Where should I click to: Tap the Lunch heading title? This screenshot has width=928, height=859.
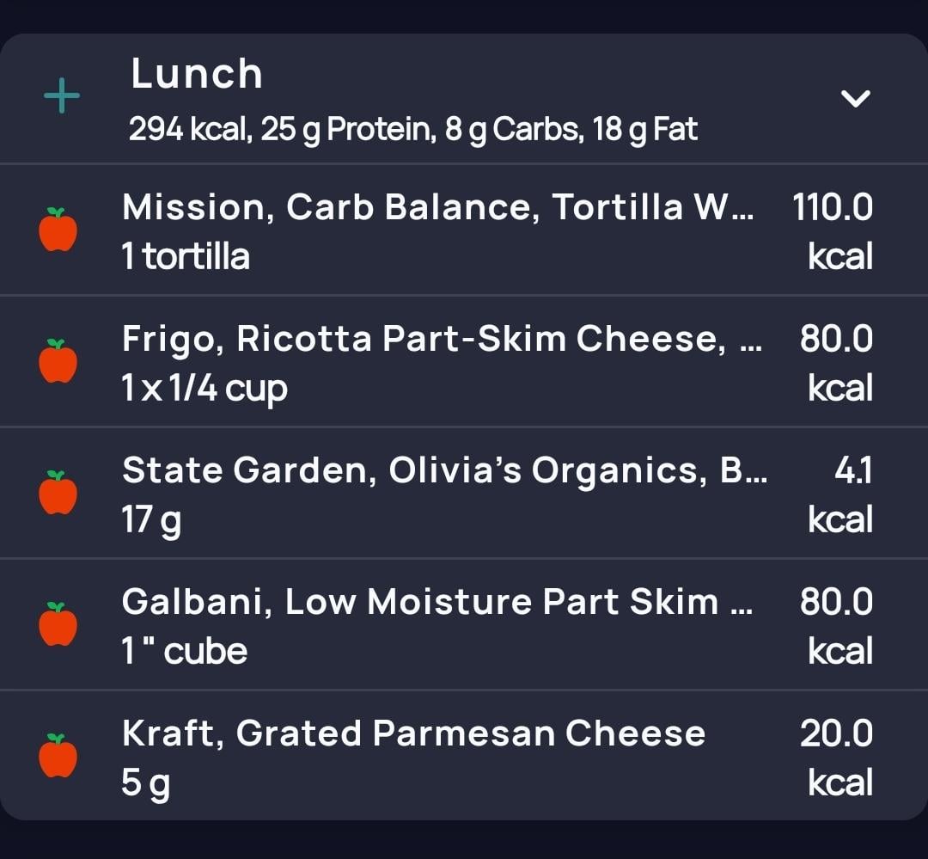tap(197, 74)
